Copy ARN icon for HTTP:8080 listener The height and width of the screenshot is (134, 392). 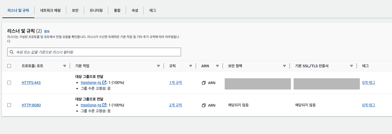pos(204,105)
